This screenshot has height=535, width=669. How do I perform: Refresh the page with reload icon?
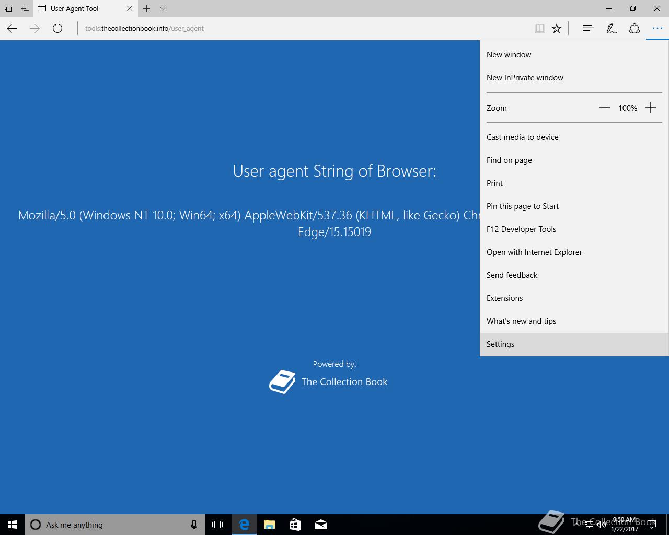(57, 28)
